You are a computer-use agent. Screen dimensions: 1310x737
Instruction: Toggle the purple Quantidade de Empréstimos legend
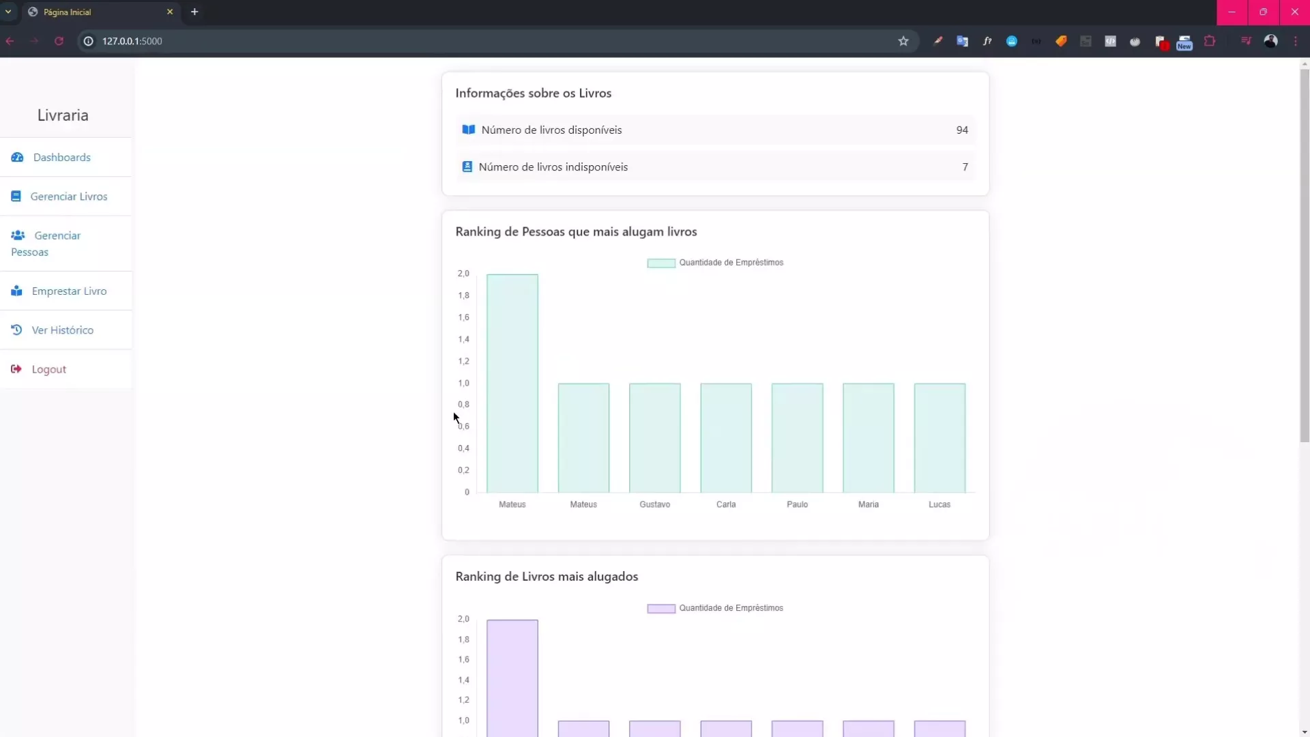[715, 608]
